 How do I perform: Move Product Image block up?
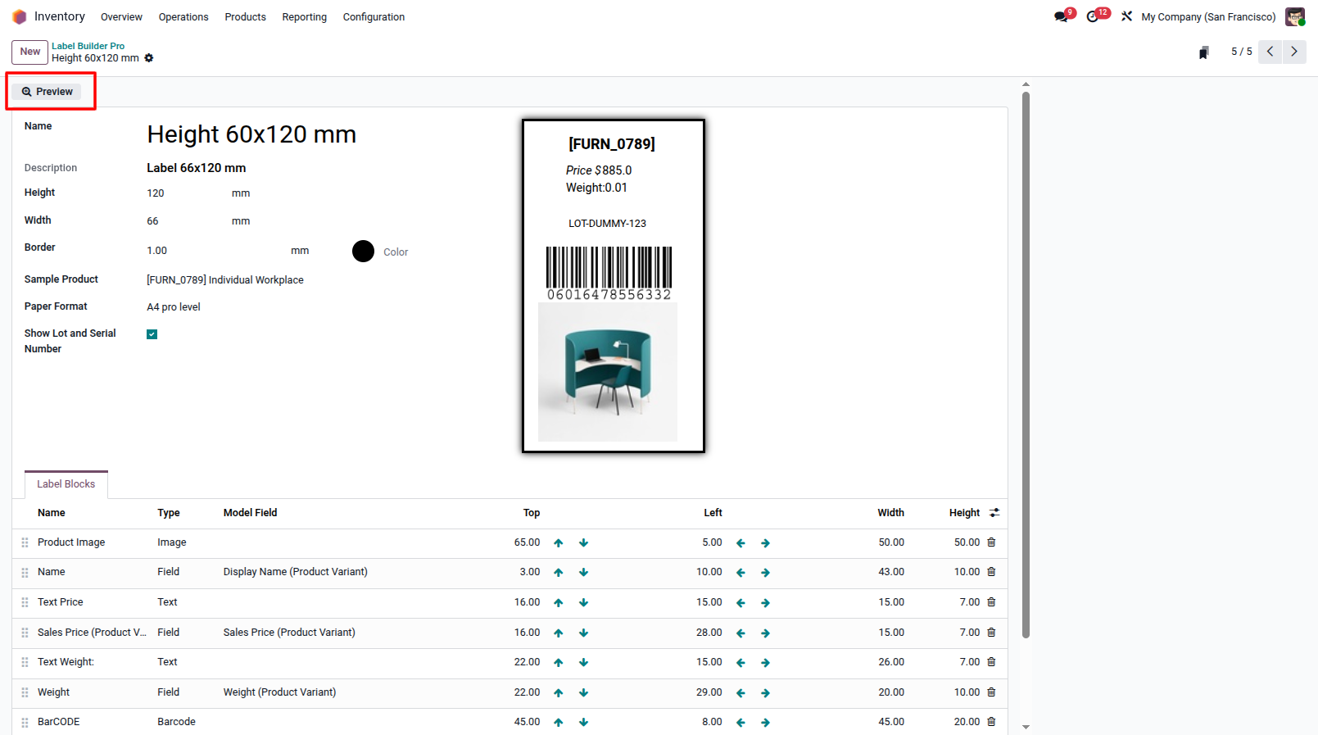tap(559, 543)
